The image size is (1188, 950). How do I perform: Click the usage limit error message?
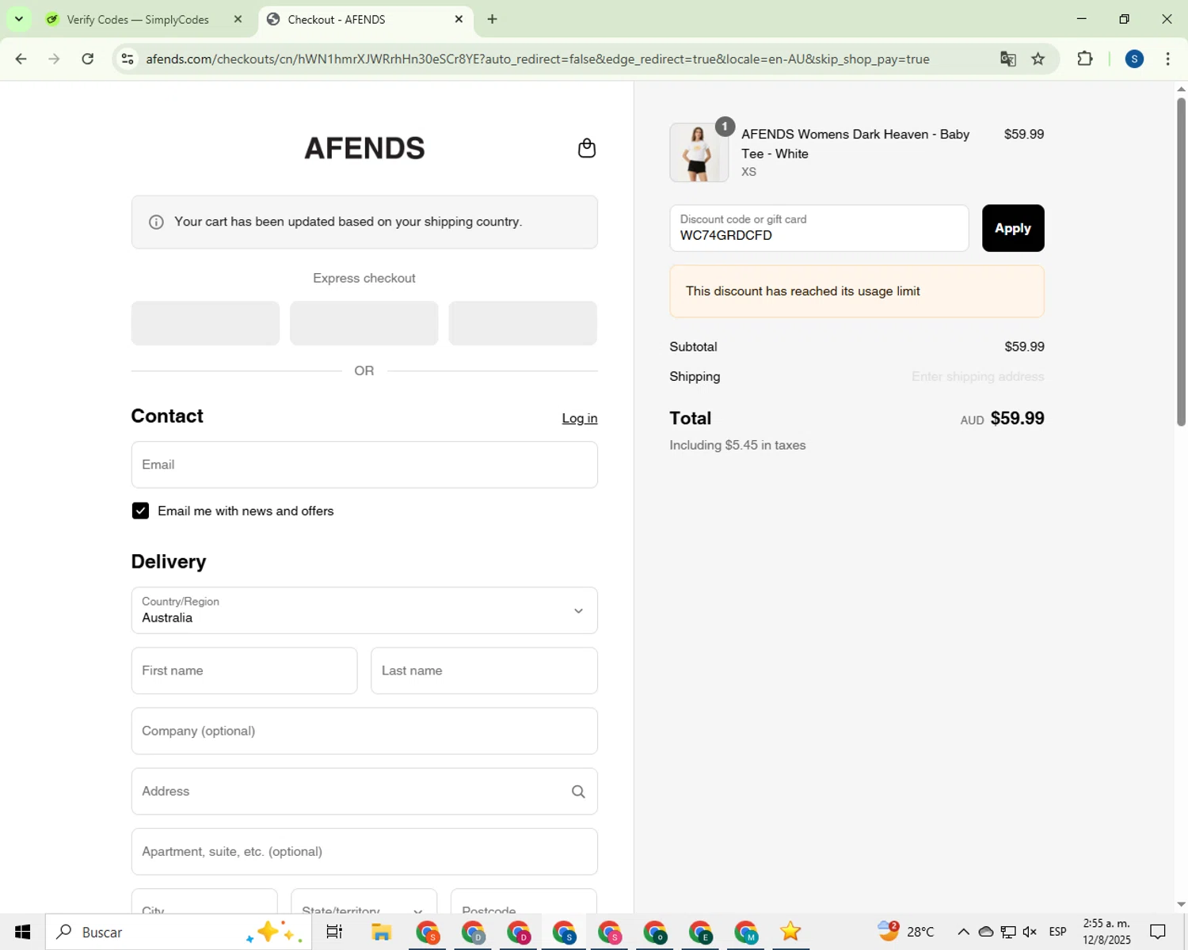pyautogui.click(x=857, y=291)
